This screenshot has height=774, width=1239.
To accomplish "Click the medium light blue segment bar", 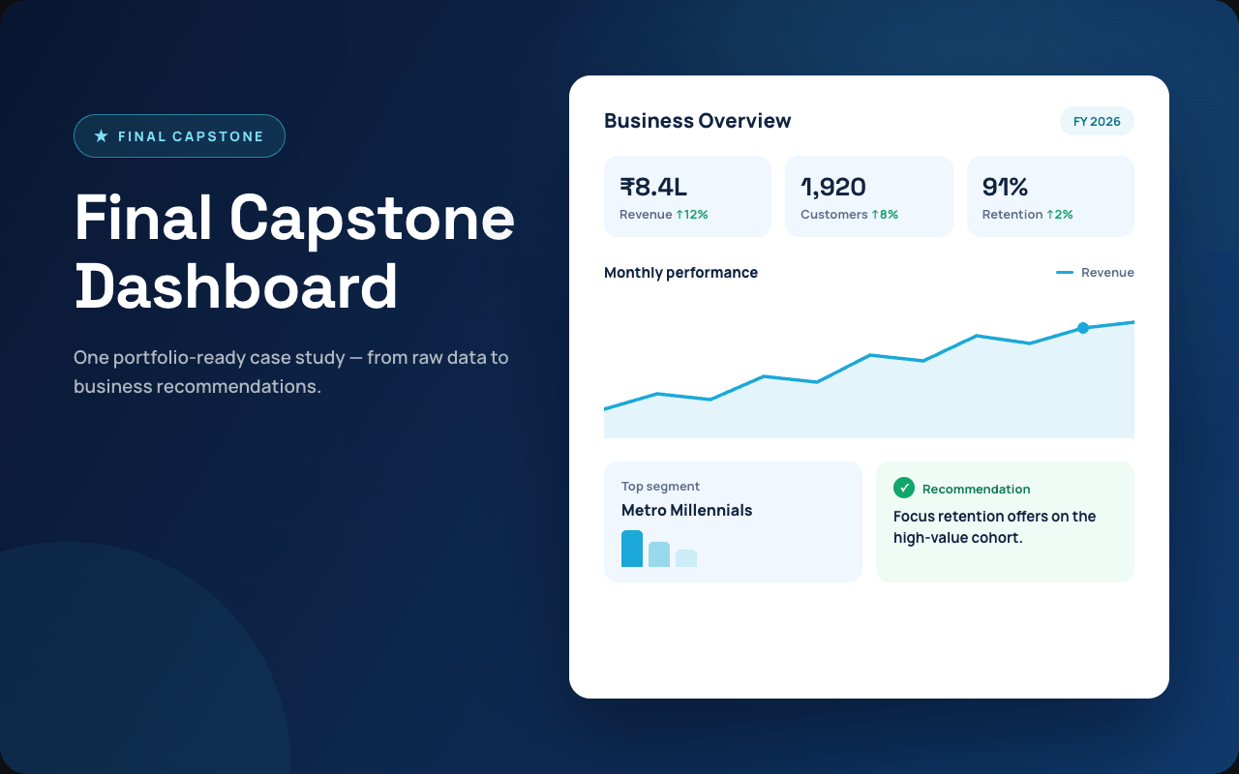I will 659,554.
